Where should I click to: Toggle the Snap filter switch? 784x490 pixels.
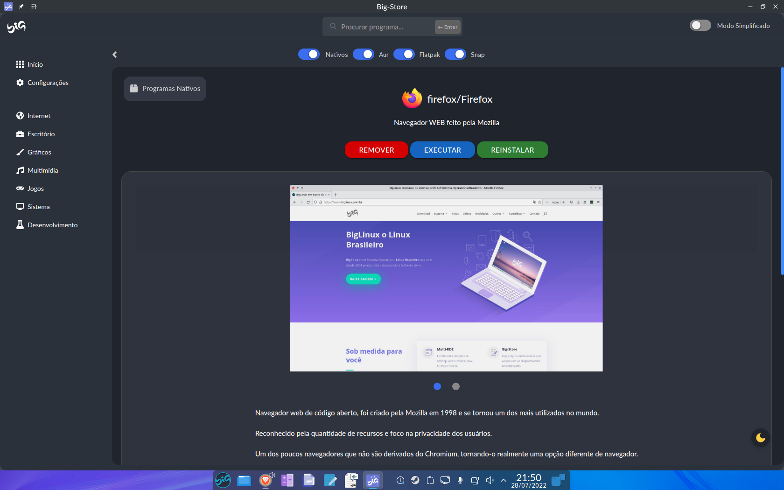(455, 54)
